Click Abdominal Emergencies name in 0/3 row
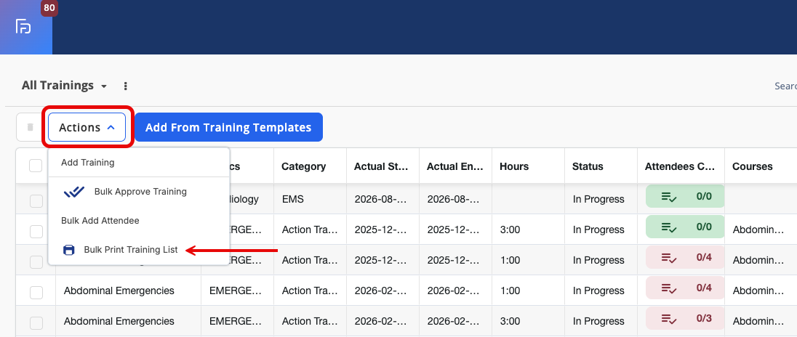 119,321
